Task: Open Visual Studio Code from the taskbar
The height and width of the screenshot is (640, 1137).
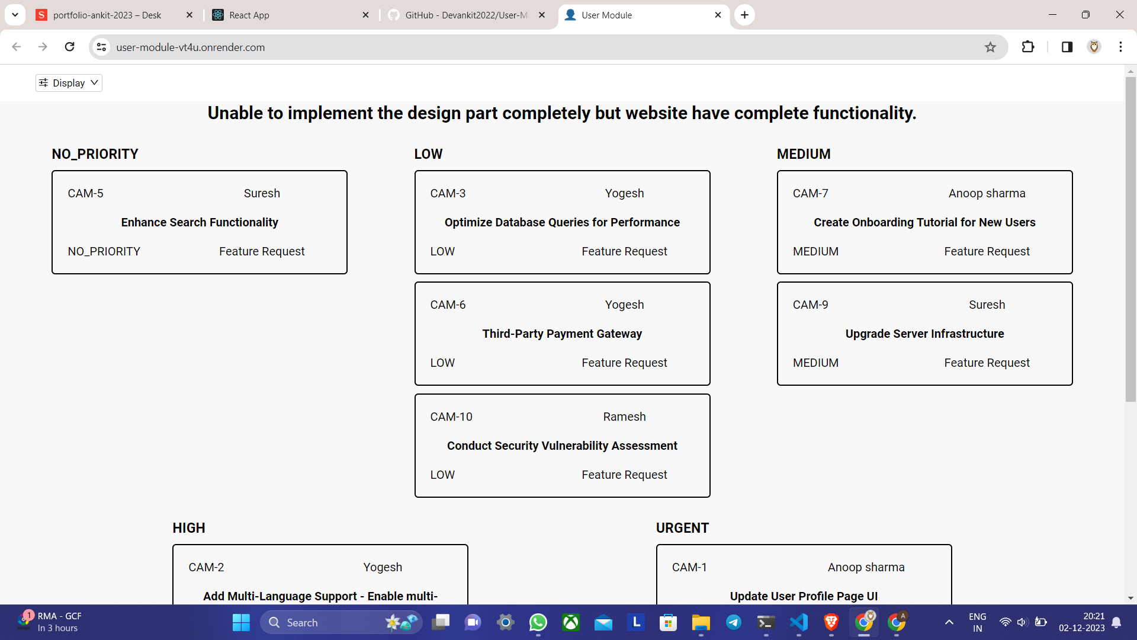Action: coord(799,622)
